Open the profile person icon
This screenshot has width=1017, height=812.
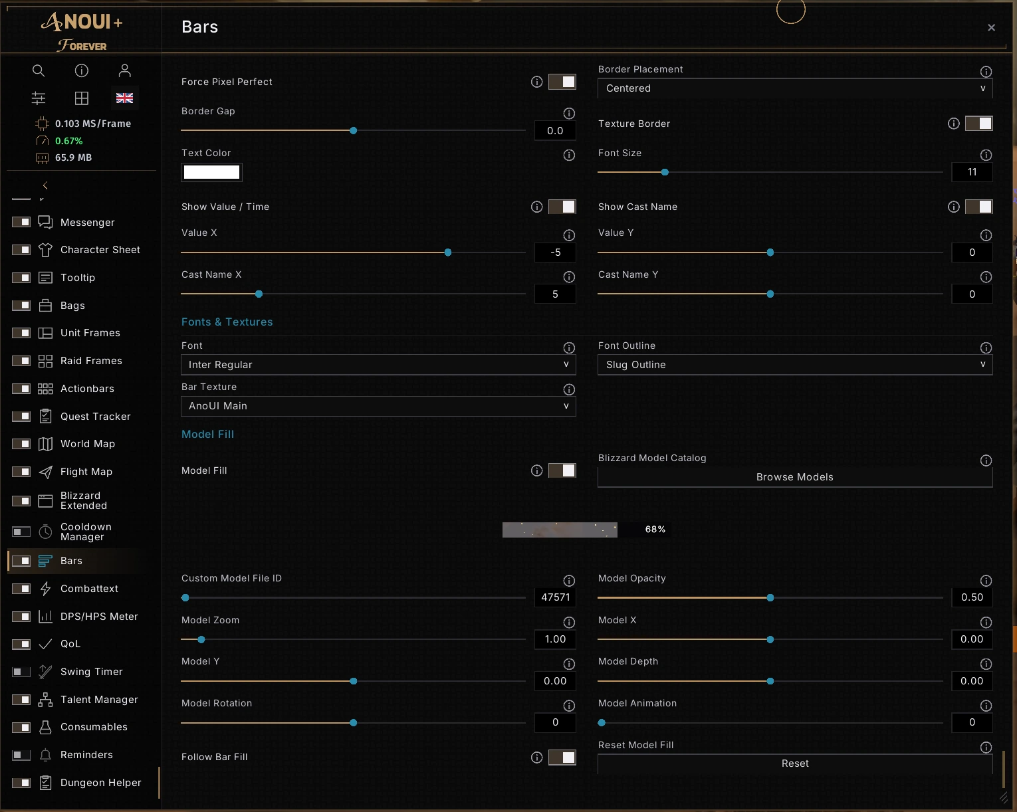click(124, 70)
